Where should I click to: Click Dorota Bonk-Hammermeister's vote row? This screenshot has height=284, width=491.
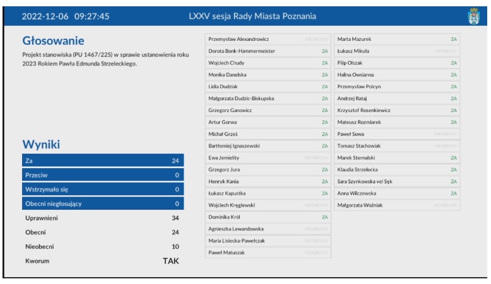[268, 51]
